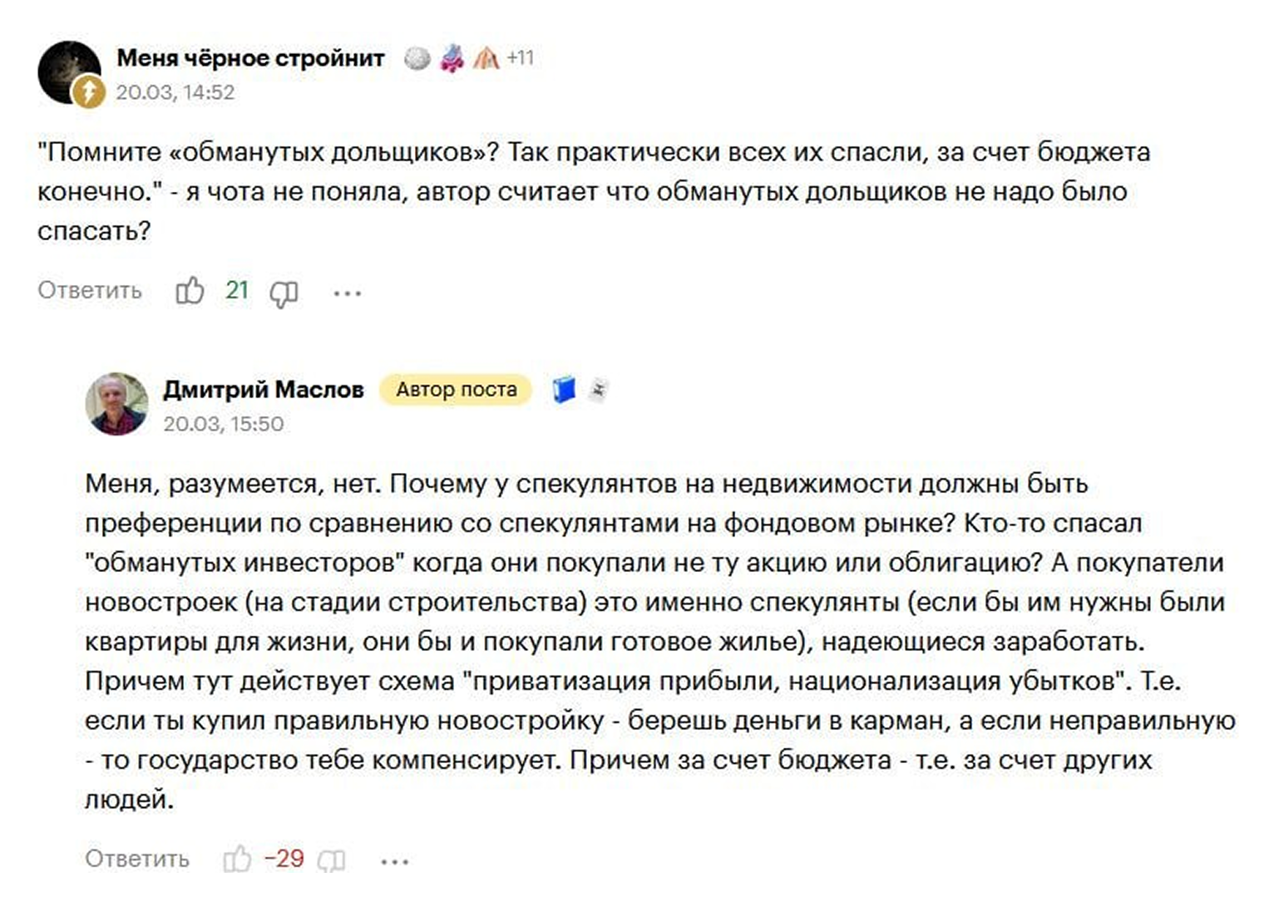Click the orange tent badge icon
1264x921 pixels.
tap(486, 58)
